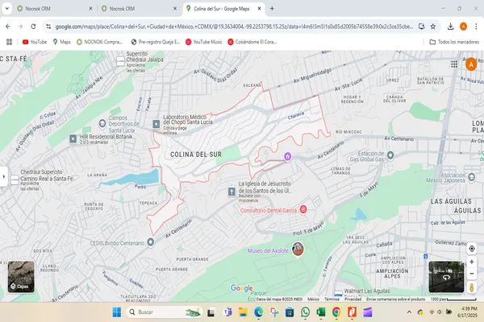The height and width of the screenshot is (322, 484).
Task: Open Microsoft Teams from the taskbar
Action: tap(227, 312)
